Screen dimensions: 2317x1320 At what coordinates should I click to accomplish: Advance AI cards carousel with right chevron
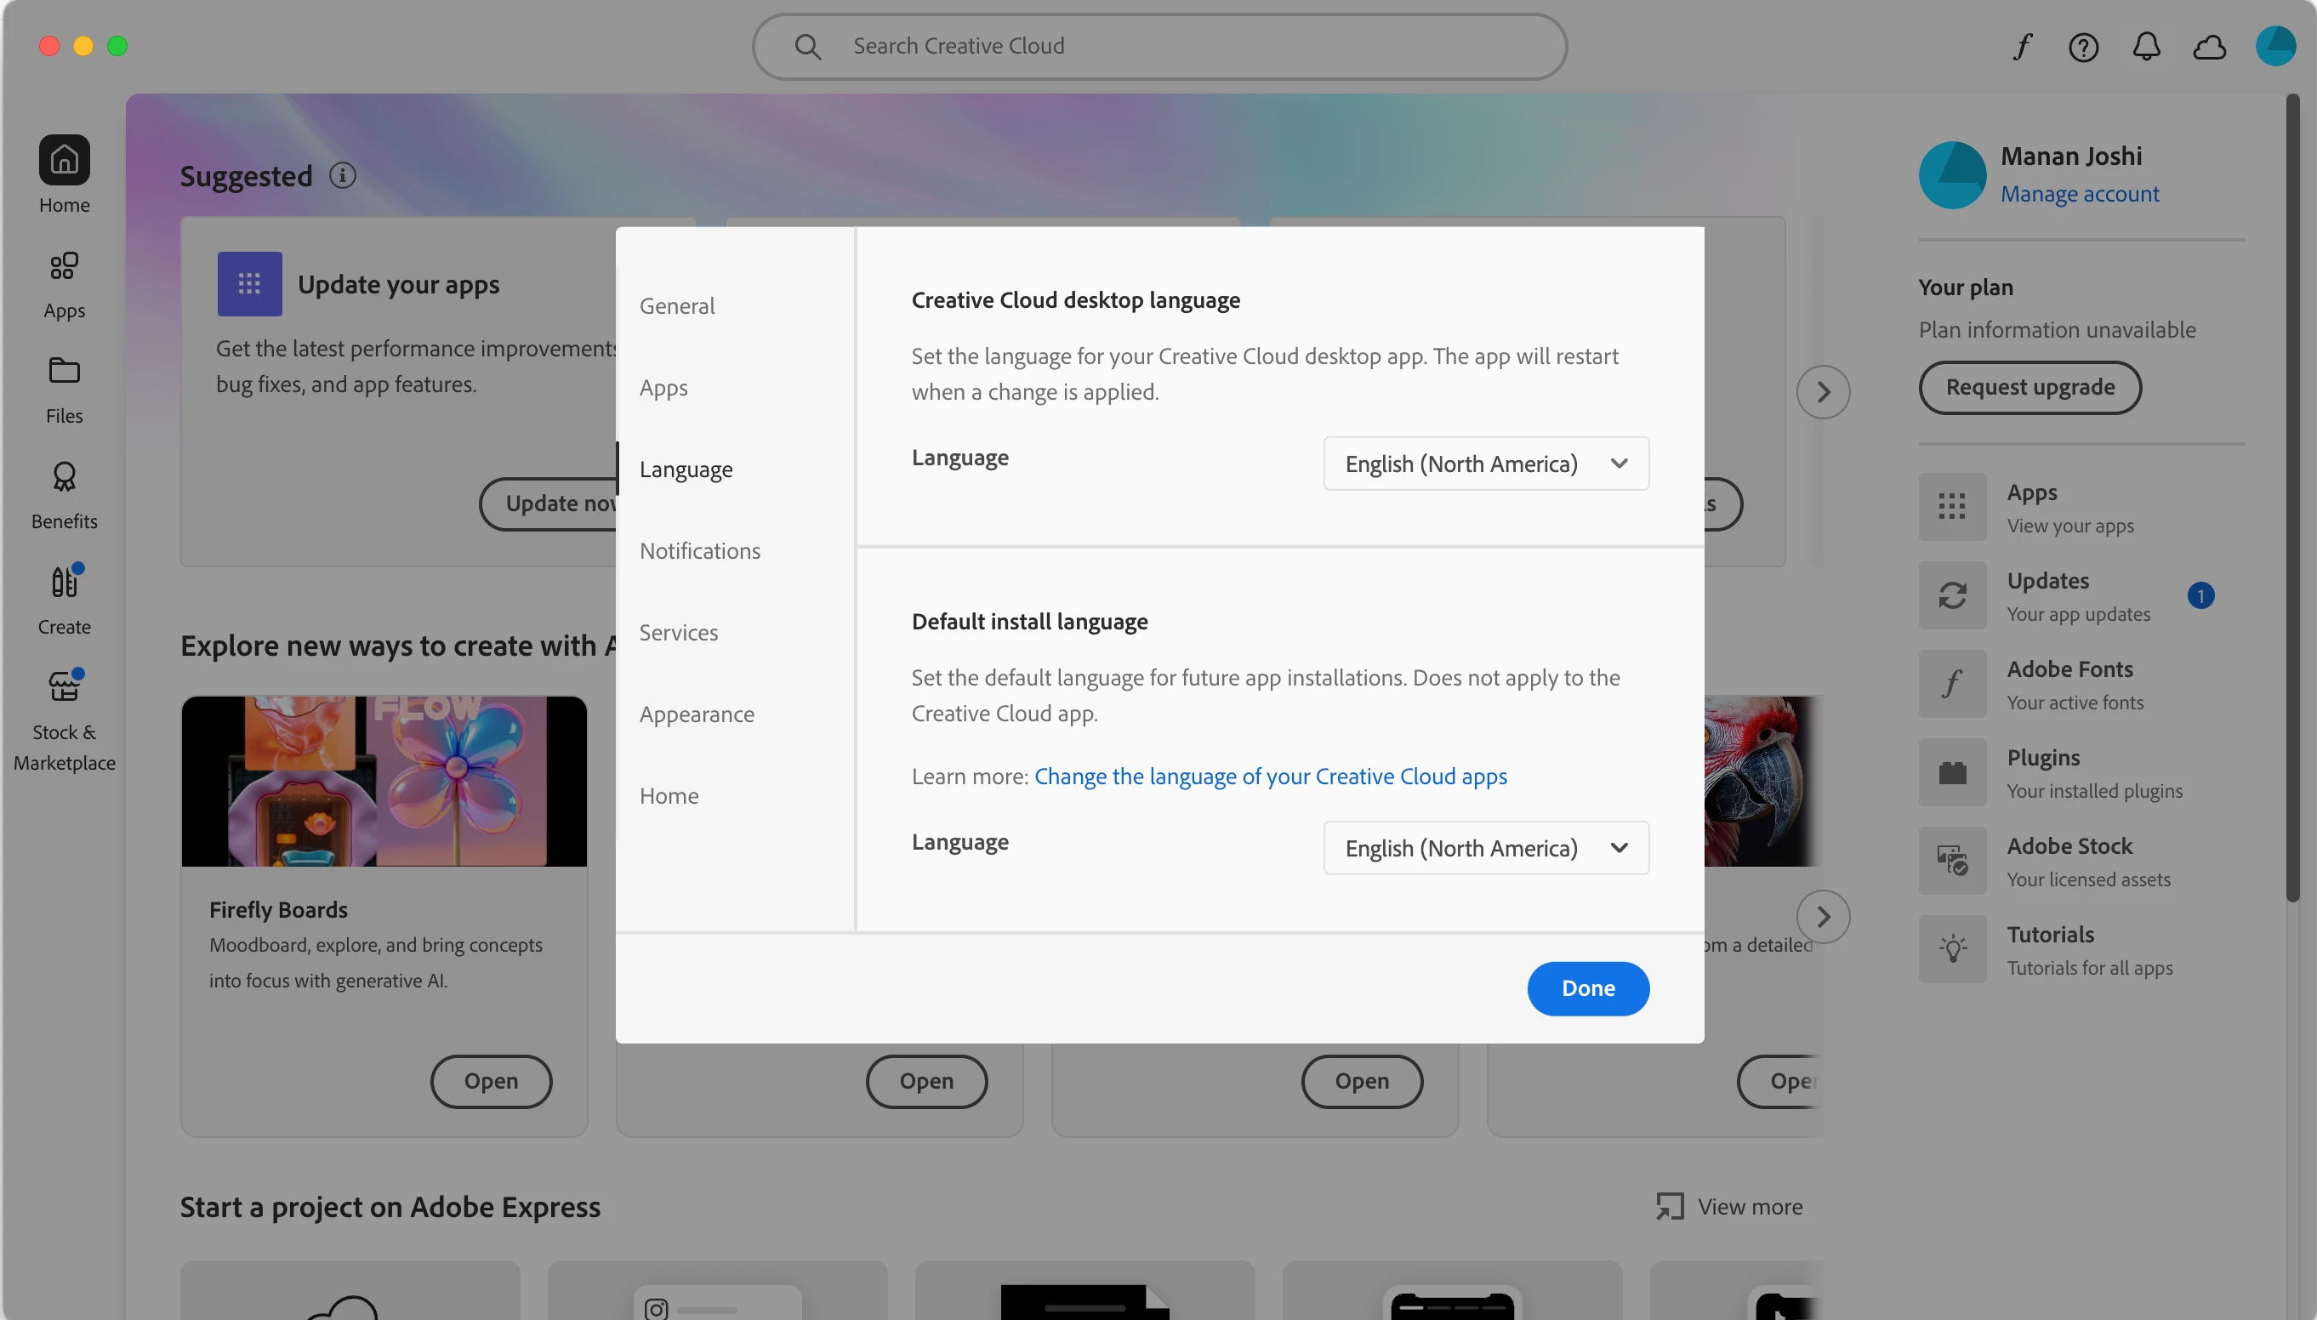pyautogui.click(x=1823, y=917)
